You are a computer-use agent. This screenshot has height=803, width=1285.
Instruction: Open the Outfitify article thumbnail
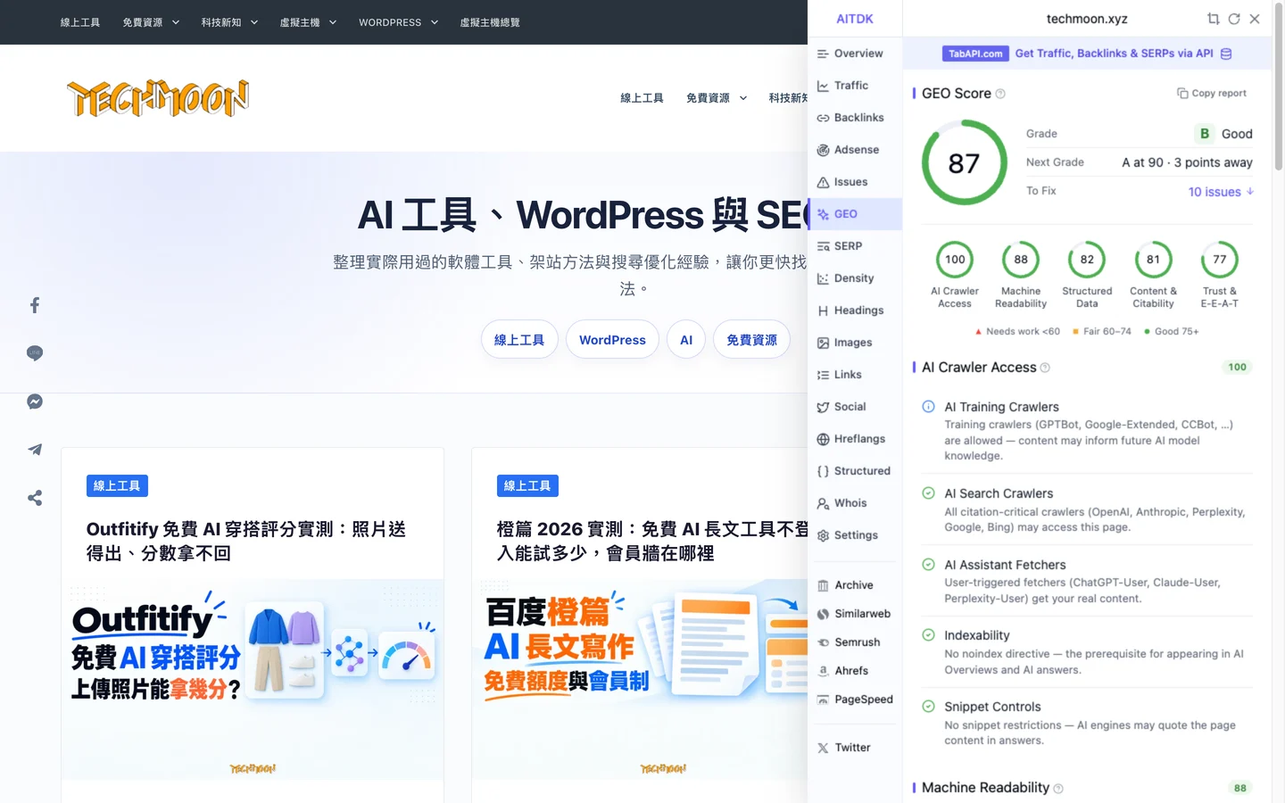253,680
